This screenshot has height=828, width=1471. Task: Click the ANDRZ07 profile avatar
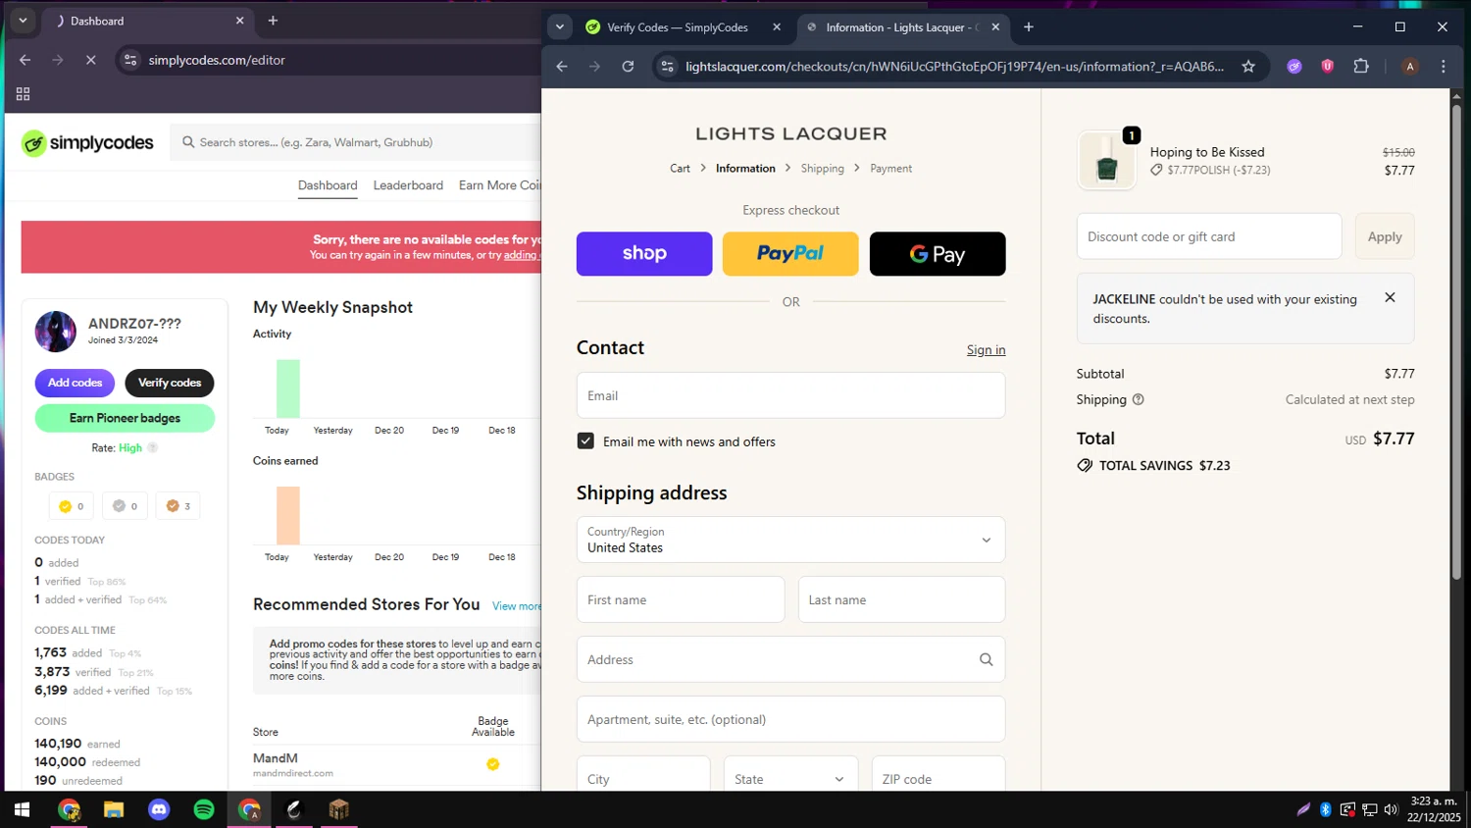tap(56, 332)
